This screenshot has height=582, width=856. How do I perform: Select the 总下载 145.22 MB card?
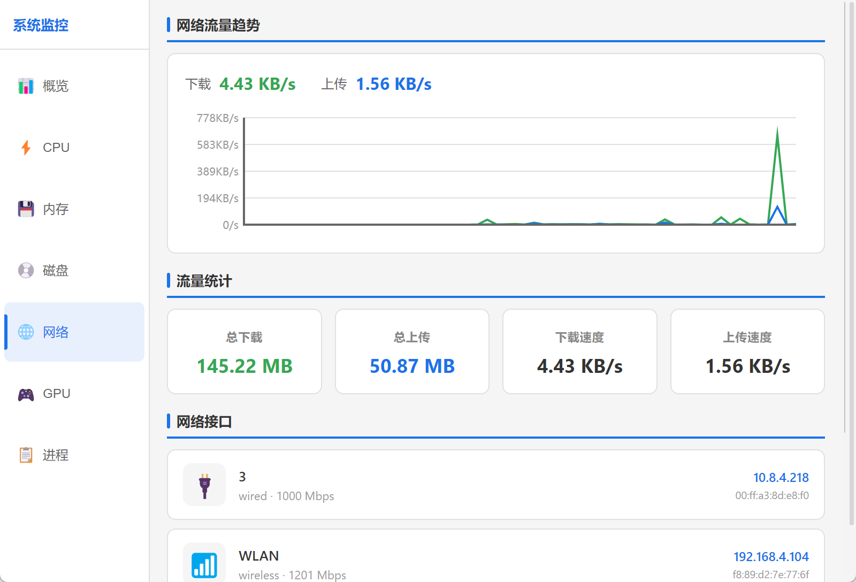244,351
